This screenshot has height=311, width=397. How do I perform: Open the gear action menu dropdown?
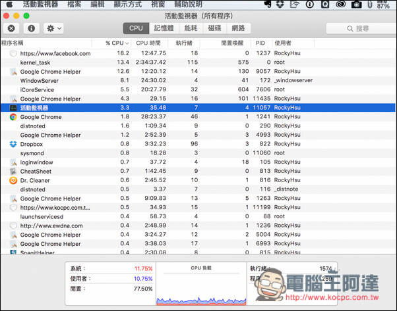[x=53, y=28]
